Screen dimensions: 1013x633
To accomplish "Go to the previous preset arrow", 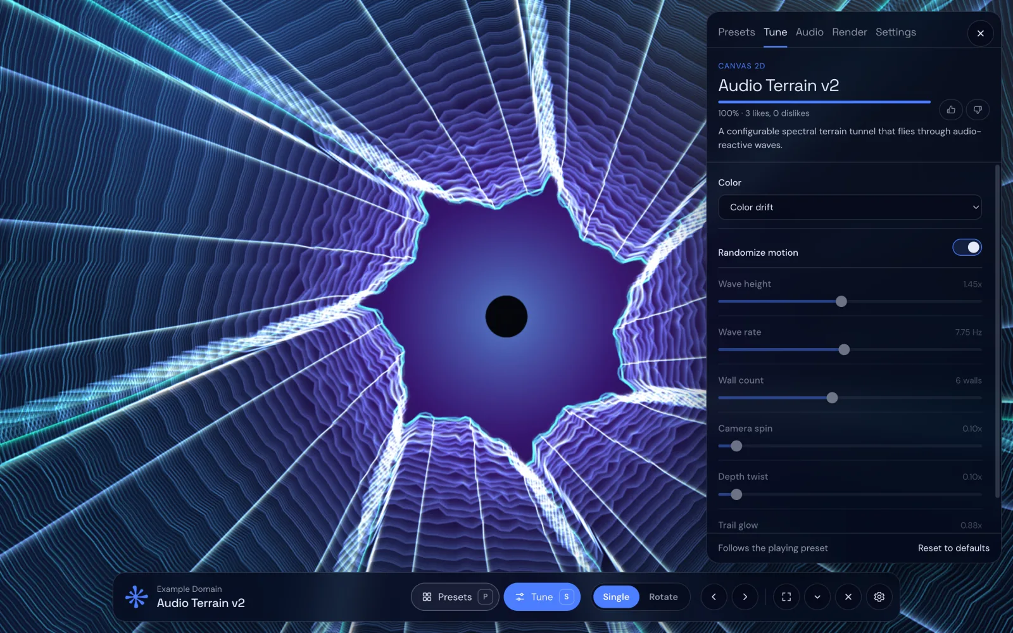I will click(714, 596).
